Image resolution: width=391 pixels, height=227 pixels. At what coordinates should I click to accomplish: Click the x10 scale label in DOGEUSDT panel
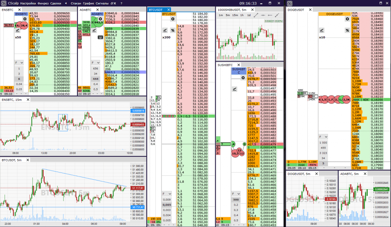click(x=322, y=37)
